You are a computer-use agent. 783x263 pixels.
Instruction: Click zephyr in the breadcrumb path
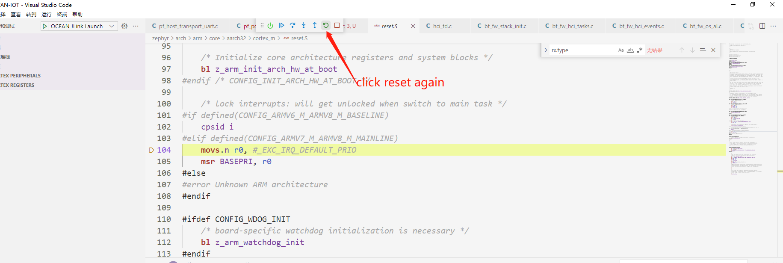pos(160,38)
